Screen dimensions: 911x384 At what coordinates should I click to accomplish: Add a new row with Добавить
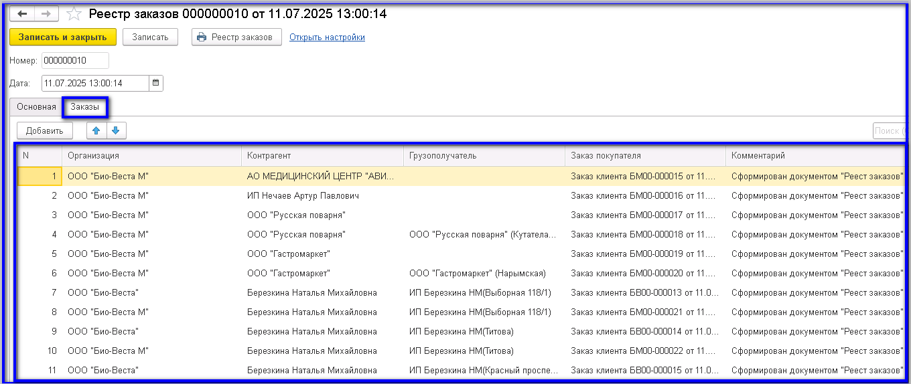[45, 131]
